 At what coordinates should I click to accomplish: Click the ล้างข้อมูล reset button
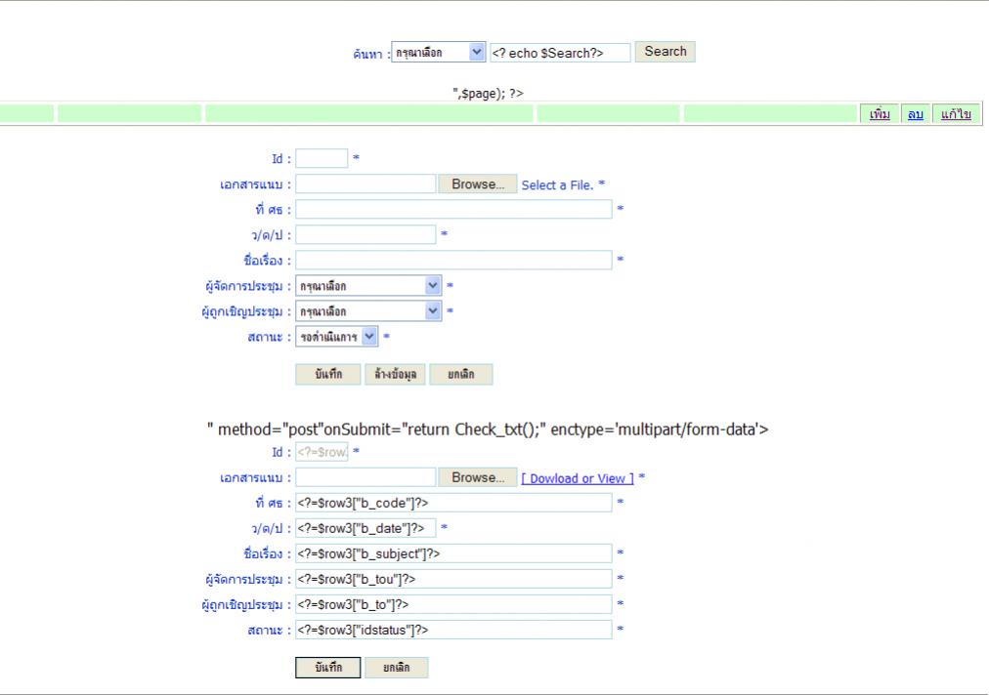tap(395, 375)
